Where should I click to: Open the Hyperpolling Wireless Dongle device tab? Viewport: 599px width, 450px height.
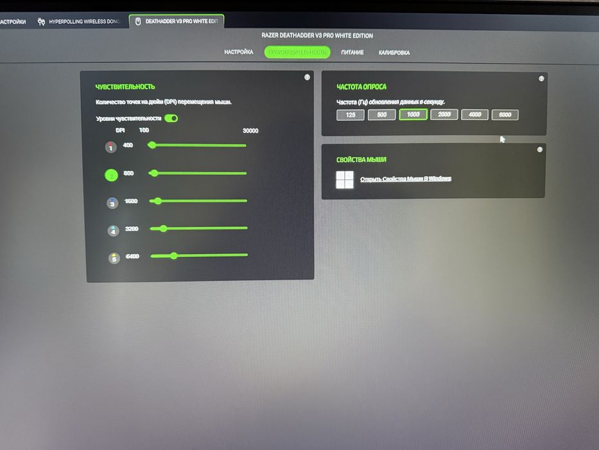click(79, 21)
